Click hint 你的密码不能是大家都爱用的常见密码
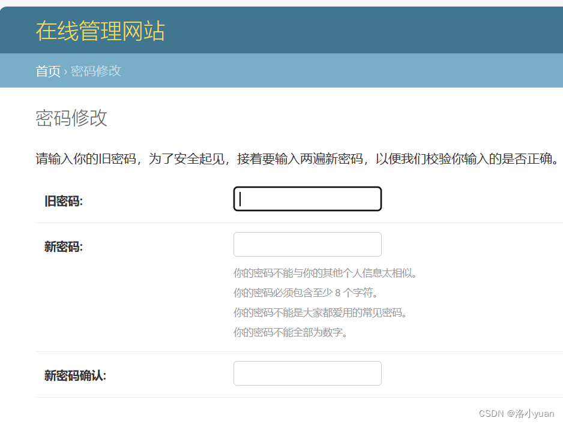The image size is (563, 424). tap(321, 312)
